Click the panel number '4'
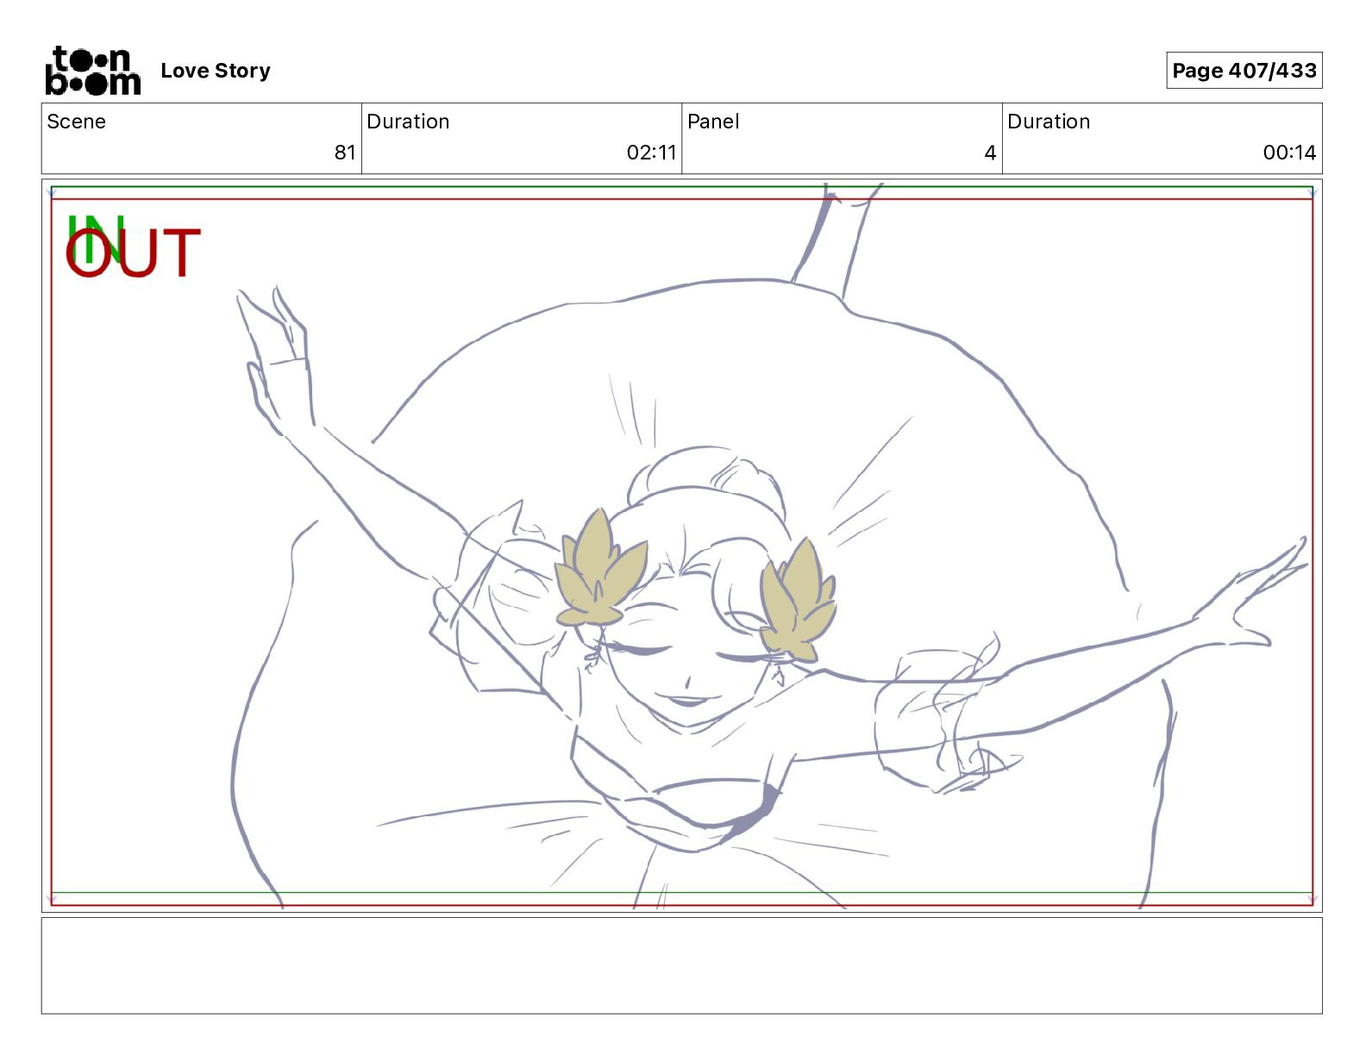Viewport: 1366px width, 1055px height. (x=990, y=153)
